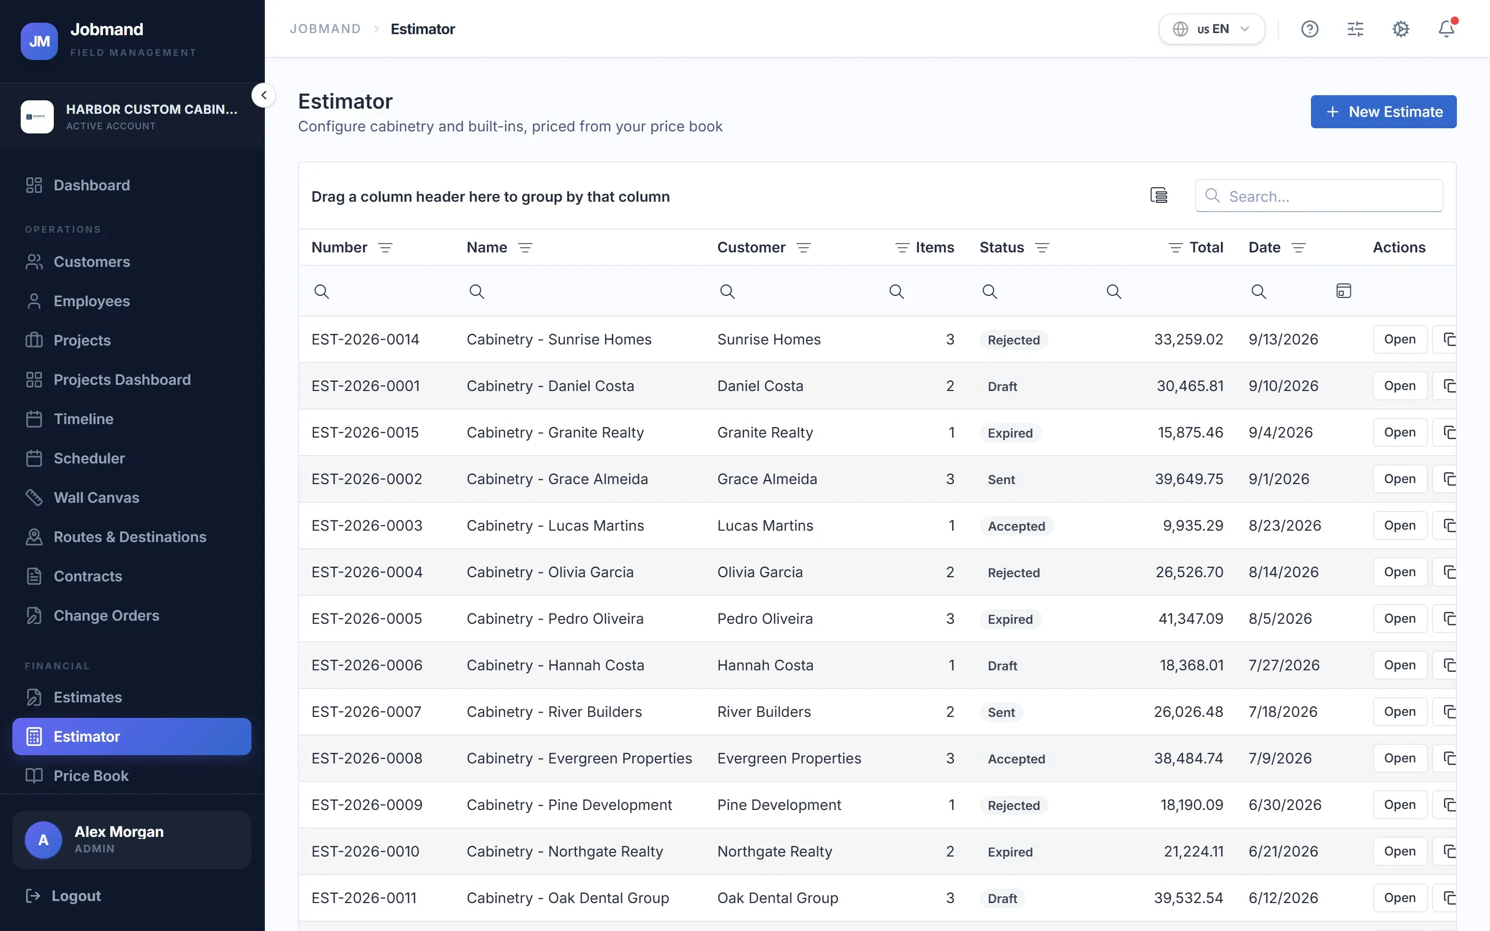Image resolution: width=1490 pixels, height=931 pixels.
Task: Open the Date filter row calendar picker
Action: pyautogui.click(x=1344, y=291)
